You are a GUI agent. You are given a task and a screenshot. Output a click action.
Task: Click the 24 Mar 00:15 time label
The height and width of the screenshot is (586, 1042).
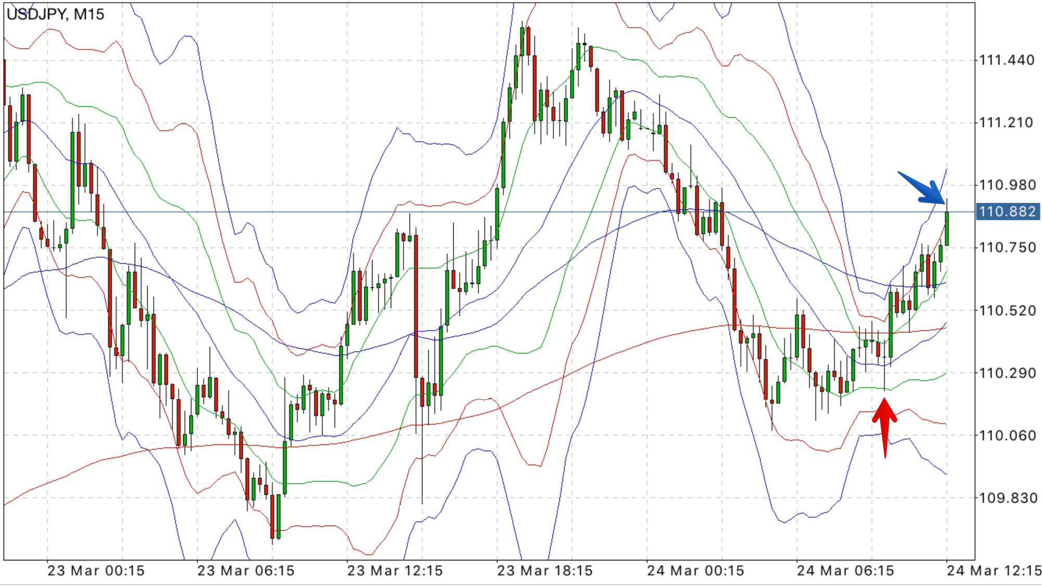[x=695, y=571]
